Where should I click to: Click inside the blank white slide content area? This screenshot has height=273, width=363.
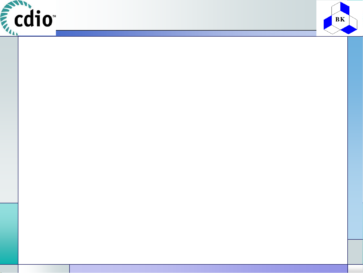(183, 151)
